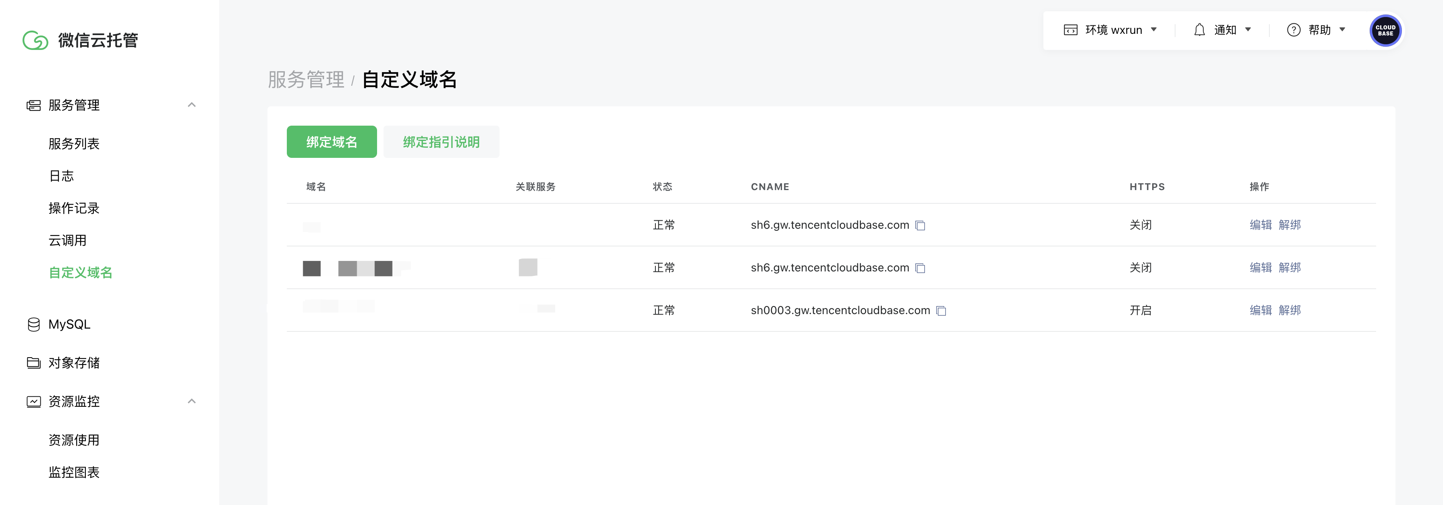
Task: Click 编辑 in the first domain row
Action: (1260, 225)
